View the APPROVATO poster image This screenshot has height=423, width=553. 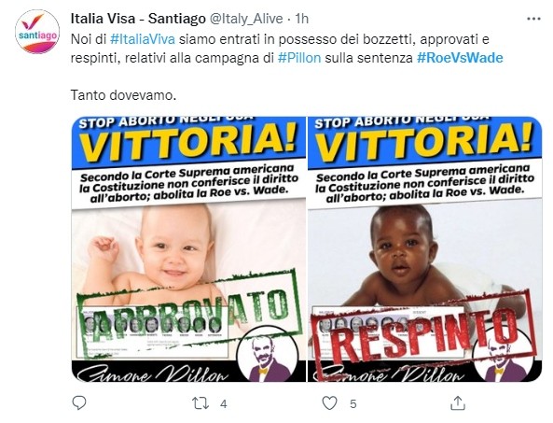point(188,249)
